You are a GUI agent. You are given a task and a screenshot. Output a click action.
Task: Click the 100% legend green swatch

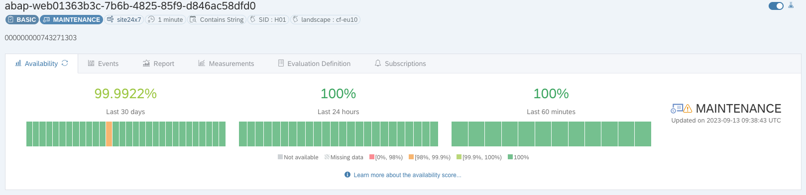coord(510,157)
